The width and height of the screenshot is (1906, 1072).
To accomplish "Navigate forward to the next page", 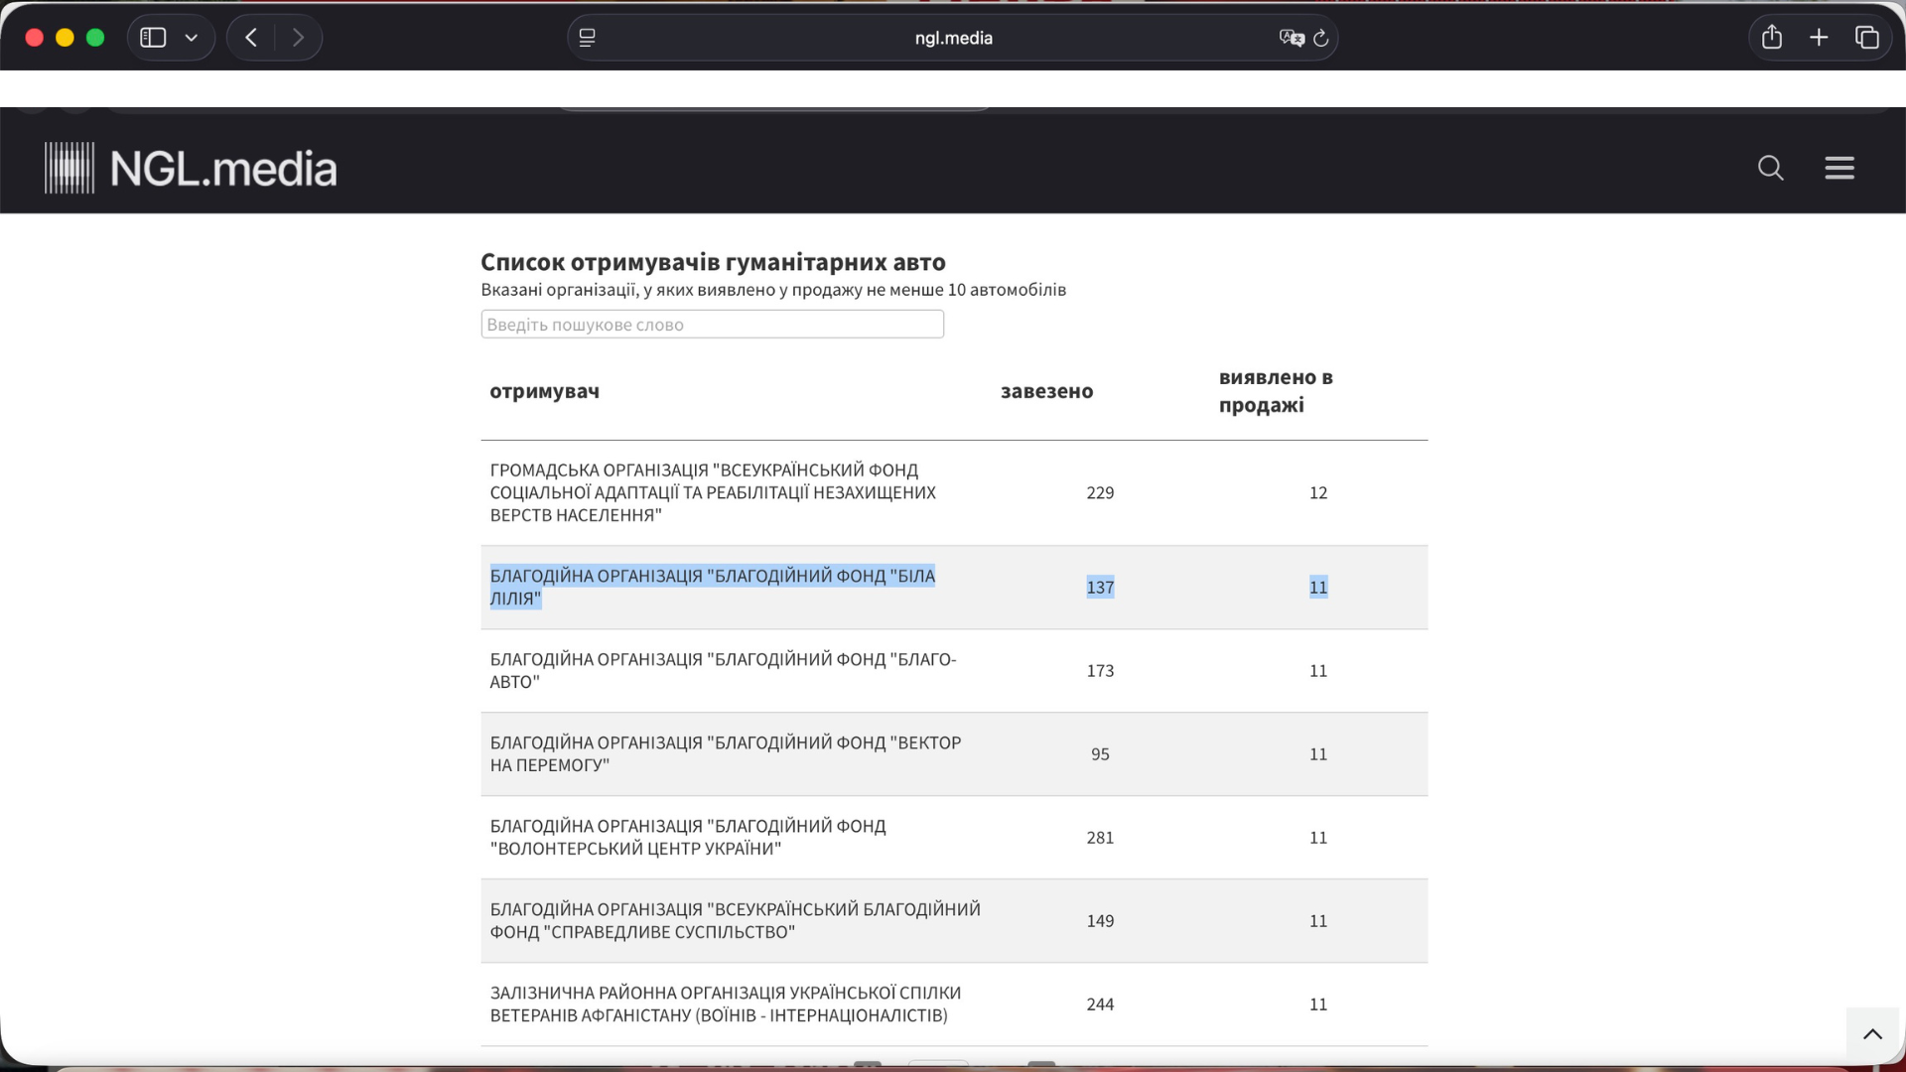I will tap(299, 37).
